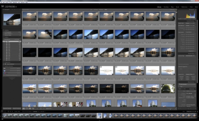The image size is (199, 121).
Task: Click Find More Services Online
Action: tap(12, 75)
